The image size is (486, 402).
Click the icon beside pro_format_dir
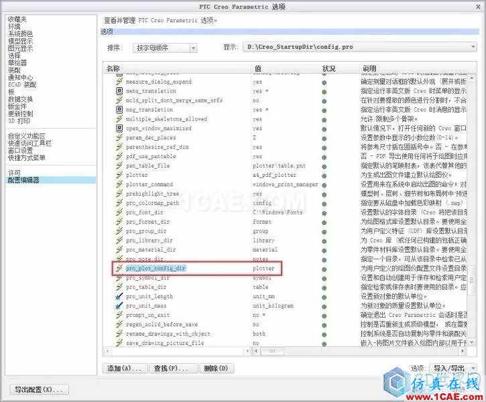pyautogui.click(x=119, y=222)
